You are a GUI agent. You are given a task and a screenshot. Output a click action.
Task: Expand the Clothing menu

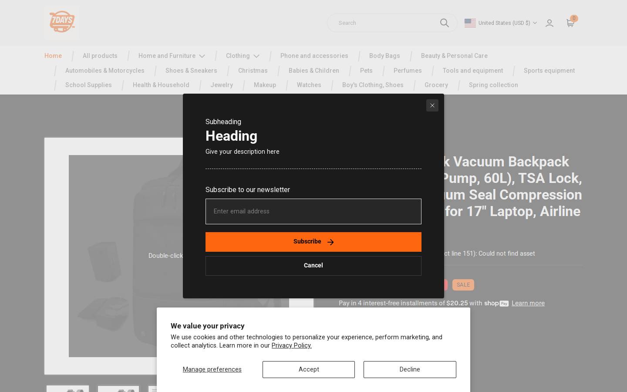pos(243,56)
